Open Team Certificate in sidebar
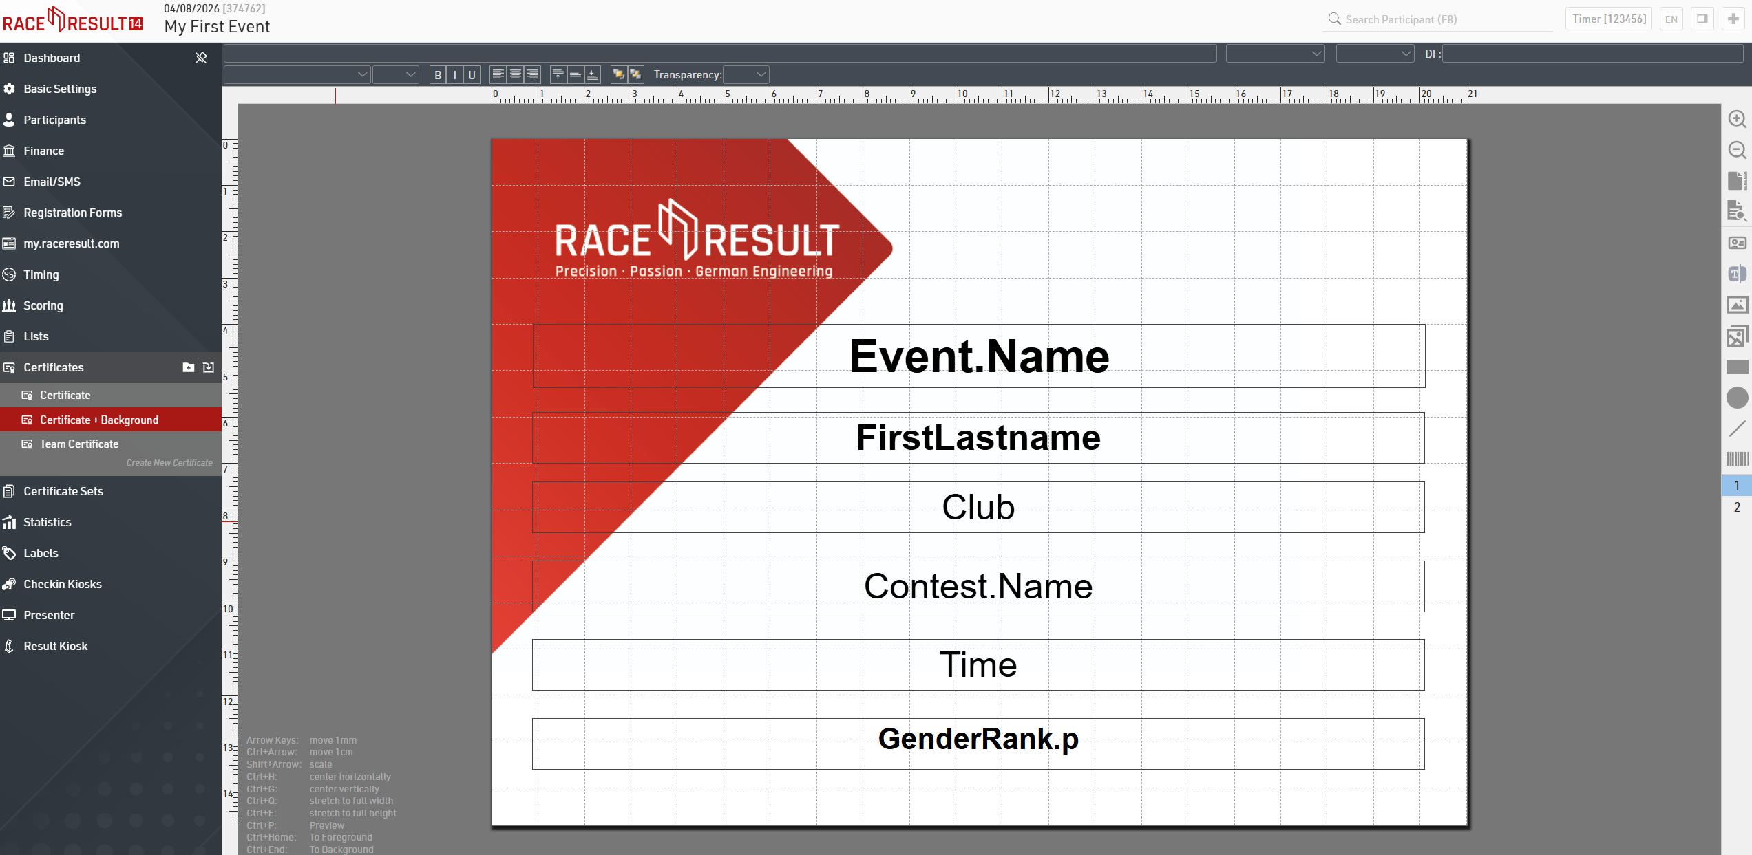 [x=79, y=444]
